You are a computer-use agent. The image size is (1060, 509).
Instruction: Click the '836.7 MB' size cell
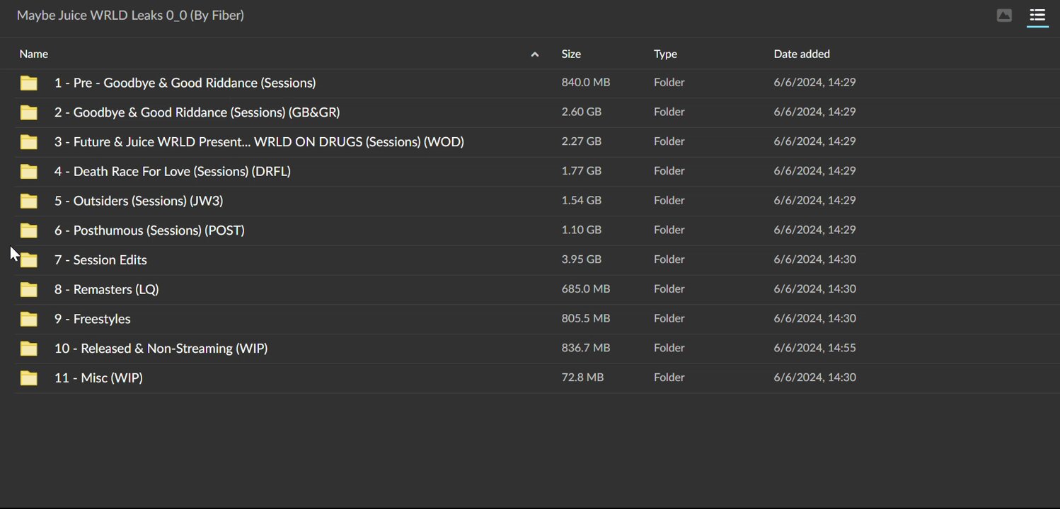point(585,348)
